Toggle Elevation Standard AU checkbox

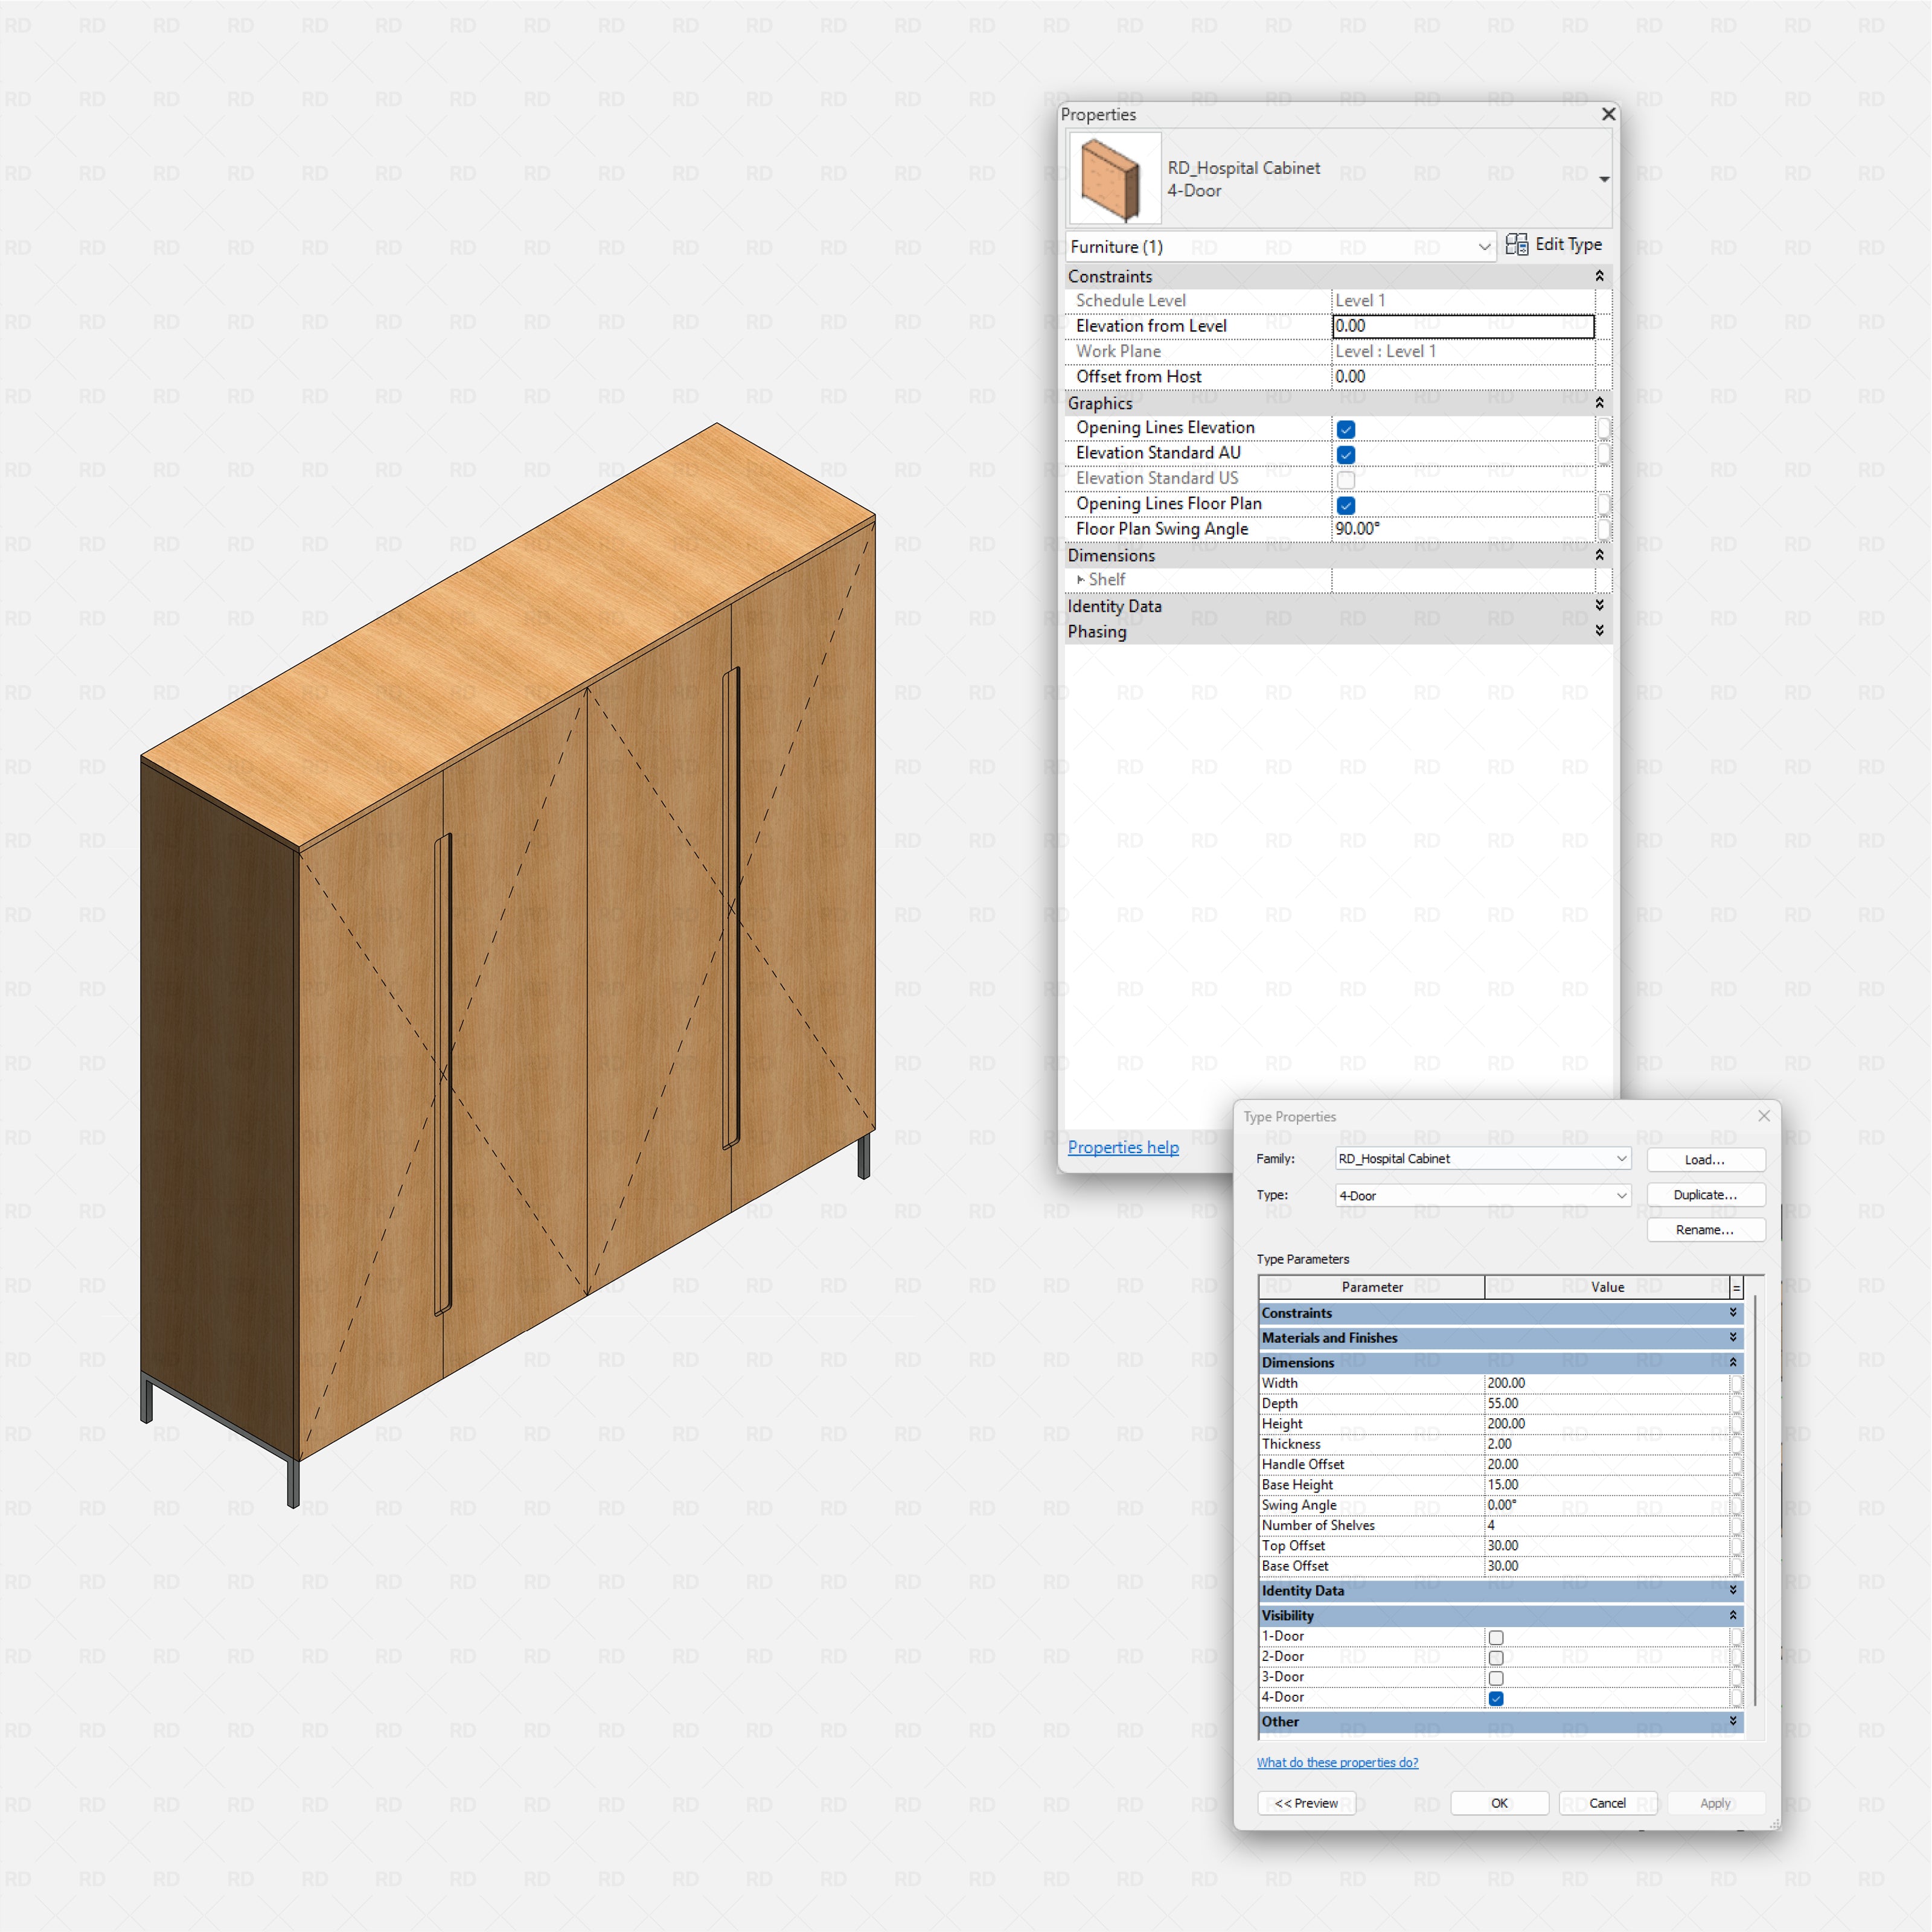pyautogui.click(x=1346, y=455)
